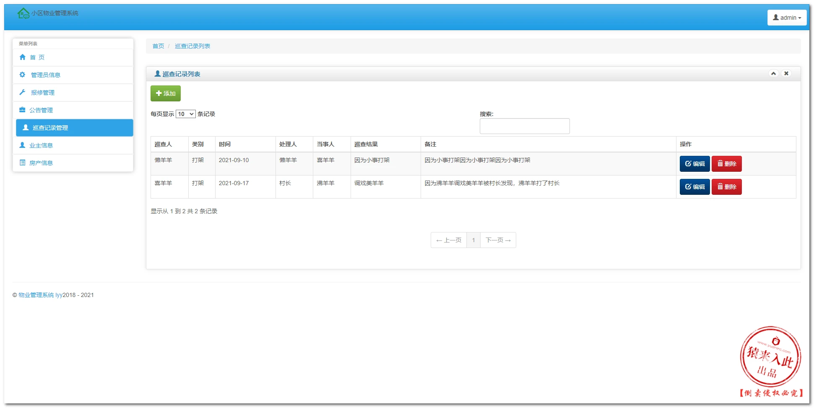The image size is (814, 408).
Task: Click the user icon beside admin
Action: [x=776, y=18]
